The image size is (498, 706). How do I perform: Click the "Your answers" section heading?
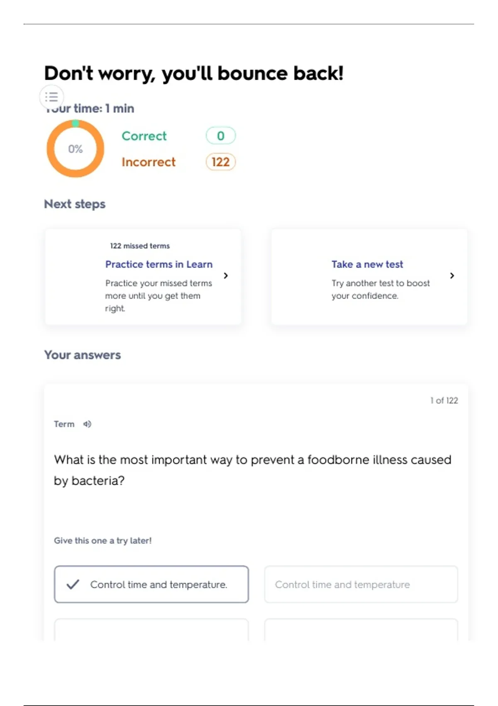pyautogui.click(x=83, y=355)
